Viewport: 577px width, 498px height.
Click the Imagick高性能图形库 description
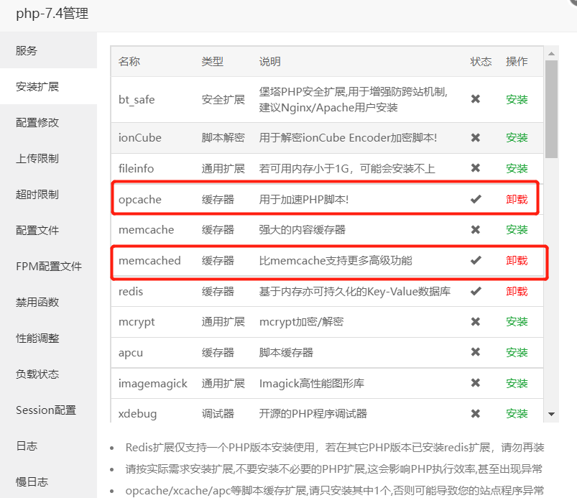pos(312,384)
